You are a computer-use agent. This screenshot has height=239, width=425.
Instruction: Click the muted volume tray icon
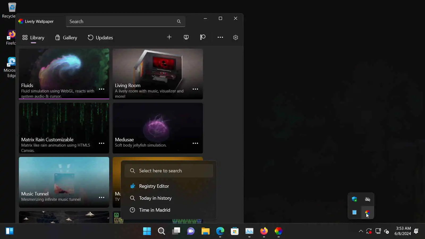[387, 231]
